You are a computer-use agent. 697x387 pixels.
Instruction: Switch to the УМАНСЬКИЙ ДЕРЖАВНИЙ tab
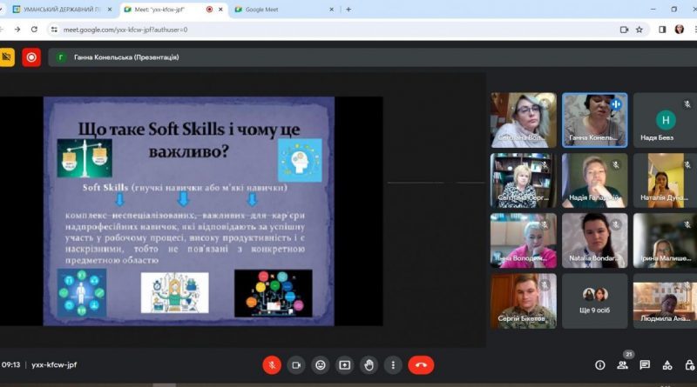(63, 10)
